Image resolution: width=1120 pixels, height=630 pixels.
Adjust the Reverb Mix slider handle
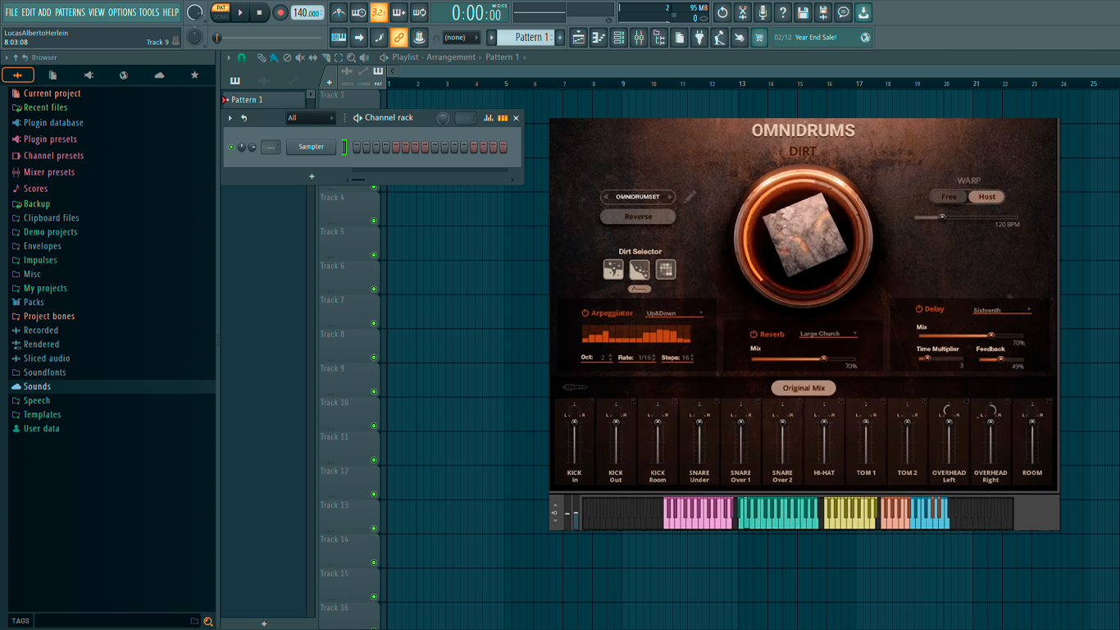pyautogui.click(x=823, y=358)
